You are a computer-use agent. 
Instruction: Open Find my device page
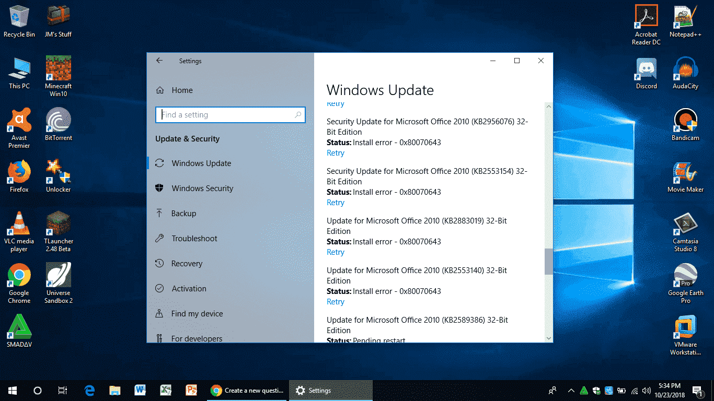click(230, 314)
